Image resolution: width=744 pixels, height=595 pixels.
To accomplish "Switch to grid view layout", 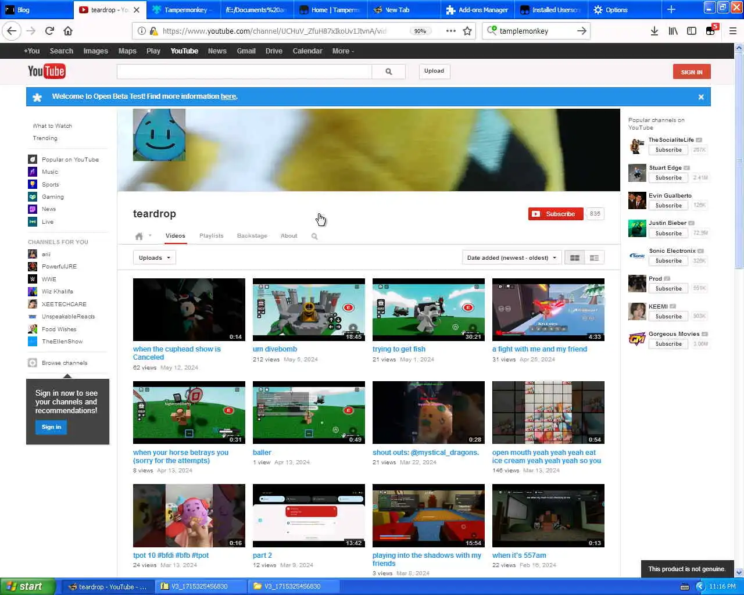I will tap(574, 257).
